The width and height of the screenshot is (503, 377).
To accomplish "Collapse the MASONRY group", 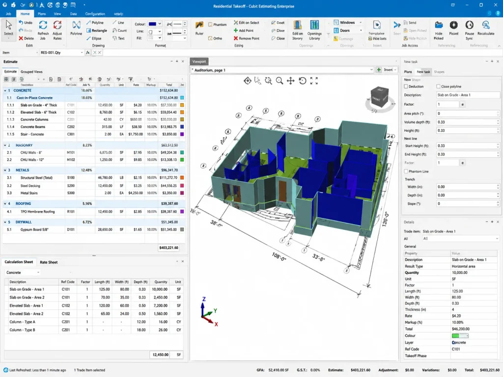I will tap(5, 145).
